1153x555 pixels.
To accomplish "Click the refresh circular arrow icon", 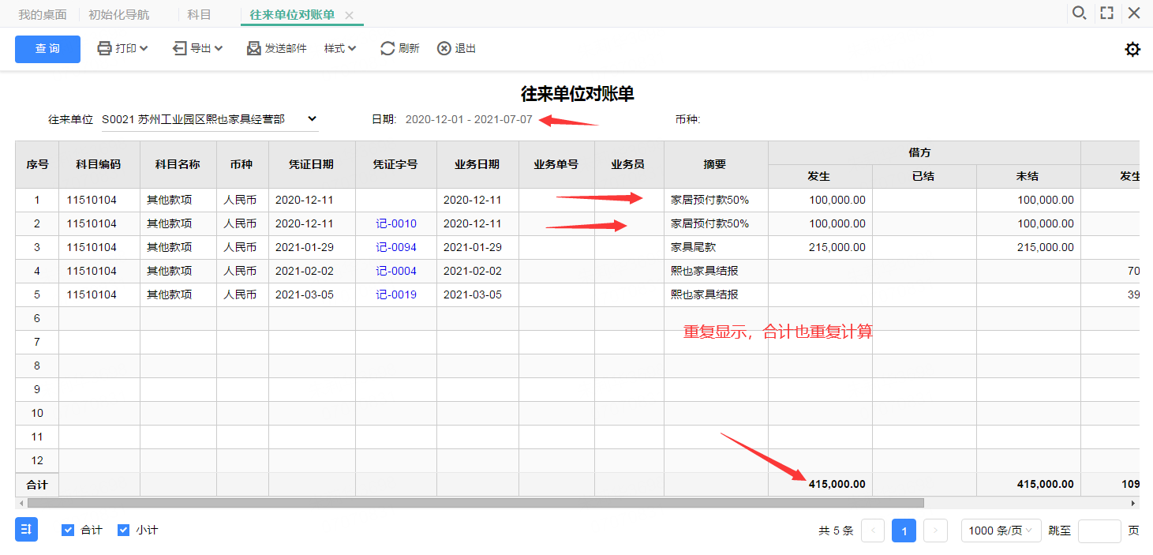I will pyautogui.click(x=387, y=49).
